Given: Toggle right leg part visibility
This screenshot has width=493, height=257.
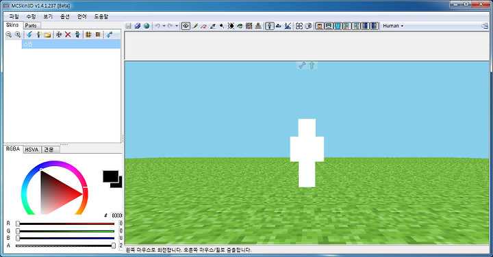Looking at the screenshot, I should click(374, 26).
